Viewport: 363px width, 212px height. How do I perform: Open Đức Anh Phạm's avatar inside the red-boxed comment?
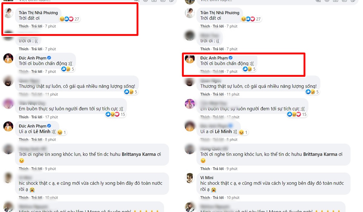point(190,58)
